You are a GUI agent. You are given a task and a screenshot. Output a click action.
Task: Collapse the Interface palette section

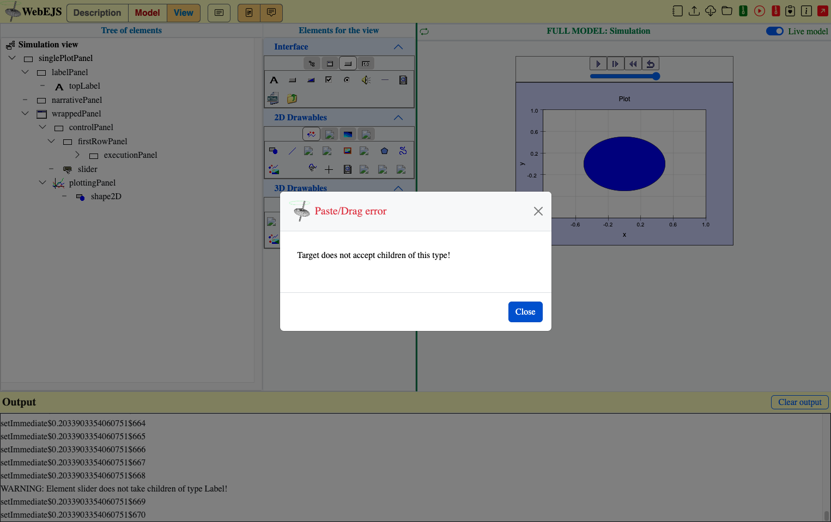[398, 47]
